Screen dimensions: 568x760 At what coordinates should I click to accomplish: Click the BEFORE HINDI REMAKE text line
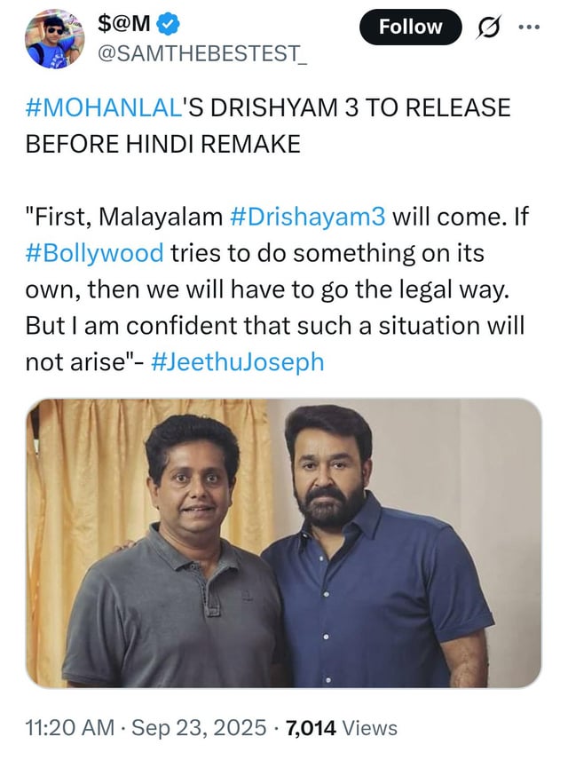click(162, 144)
